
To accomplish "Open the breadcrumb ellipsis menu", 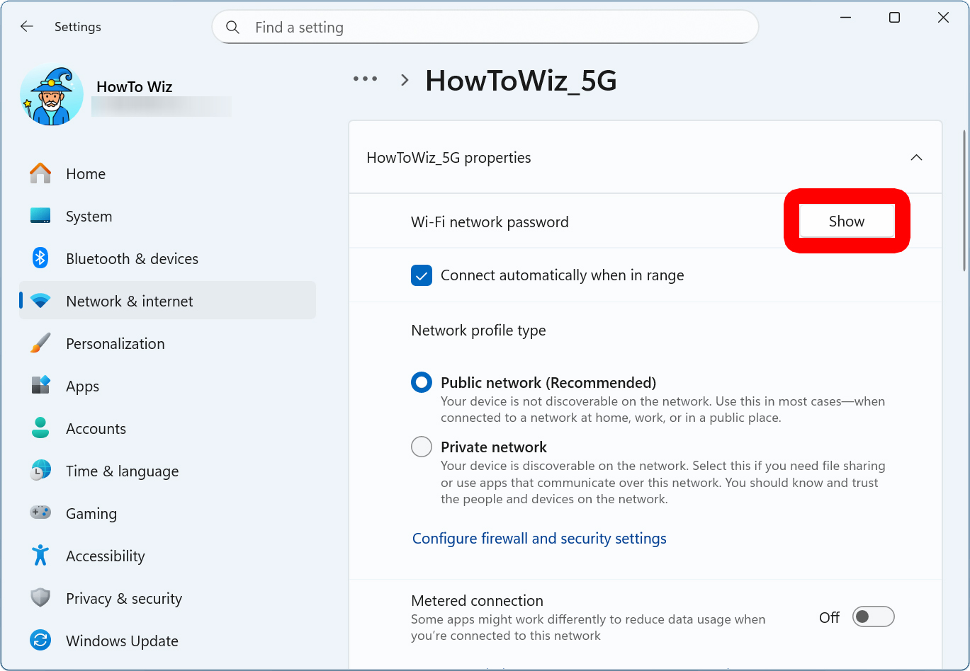I will pos(365,79).
